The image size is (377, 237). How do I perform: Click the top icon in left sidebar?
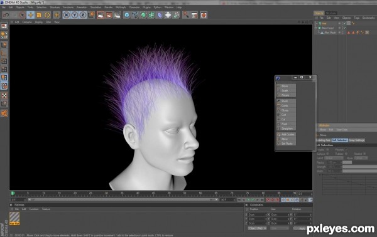tap(4, 26)
